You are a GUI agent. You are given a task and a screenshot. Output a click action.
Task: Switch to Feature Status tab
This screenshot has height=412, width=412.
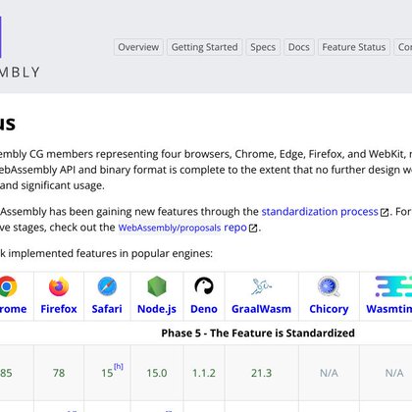[354, 47]
